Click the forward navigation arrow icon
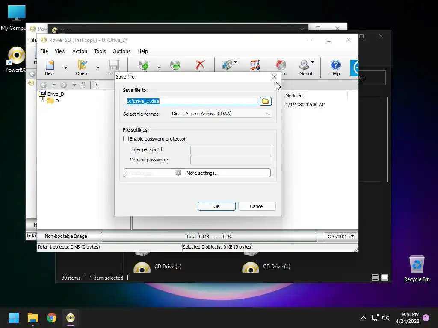Screen dimensions: 438x328 [64, 85]
